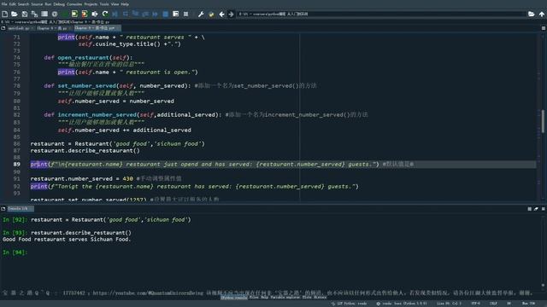Open the Source menu
Screen dimensions: 547x307
[x=37, y=4]
